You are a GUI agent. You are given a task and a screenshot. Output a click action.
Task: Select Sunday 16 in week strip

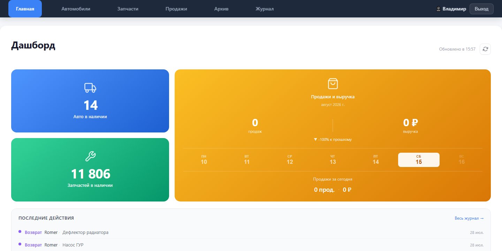tap(462, 160)
